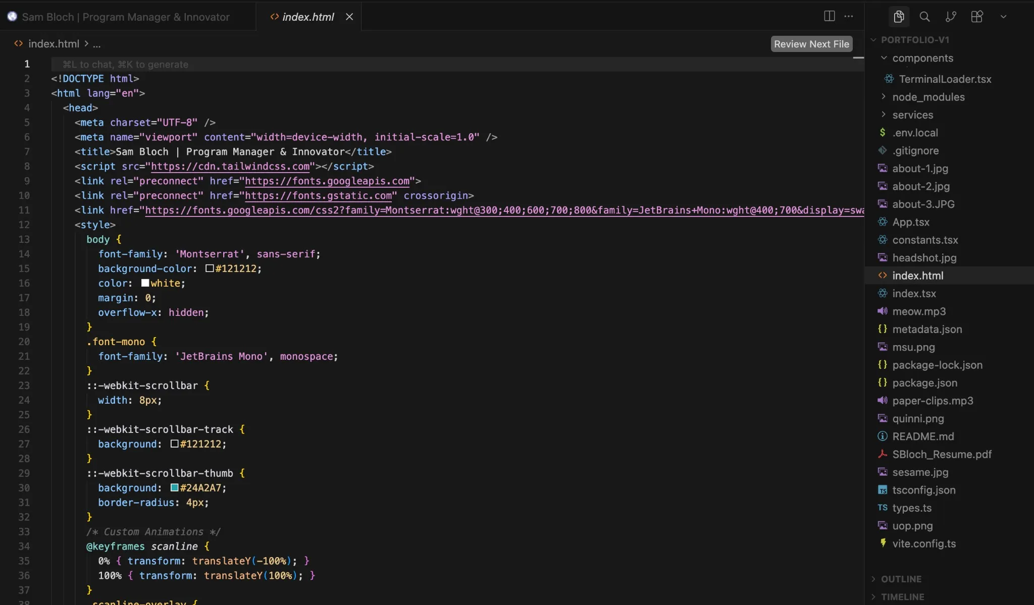1034x605 pixels.
Task: Open tsconfig.json file
Action: pyautogui.click(x=923, y=490)
